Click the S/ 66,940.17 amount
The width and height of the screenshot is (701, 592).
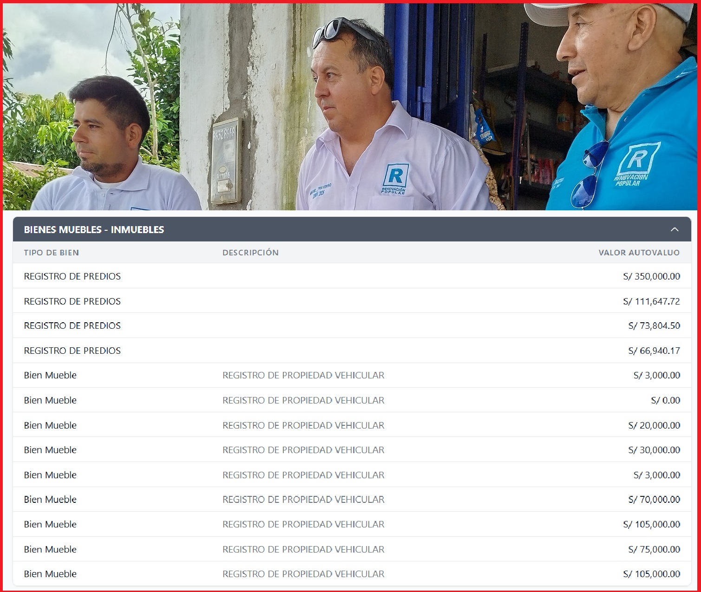click(x=654, y=351)
